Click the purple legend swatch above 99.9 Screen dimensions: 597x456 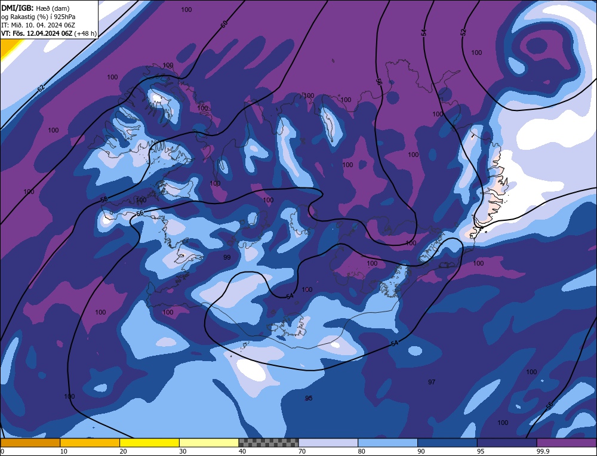[567, 443]
